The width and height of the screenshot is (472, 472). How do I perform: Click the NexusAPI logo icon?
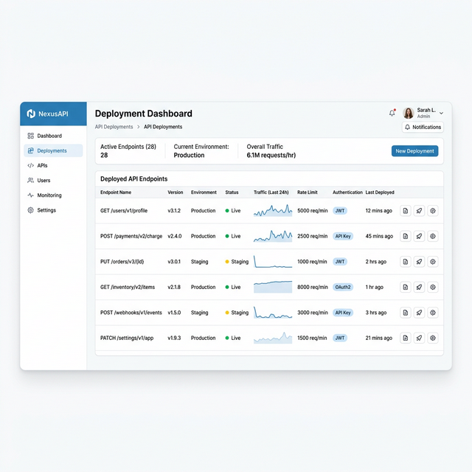point(31,114)
